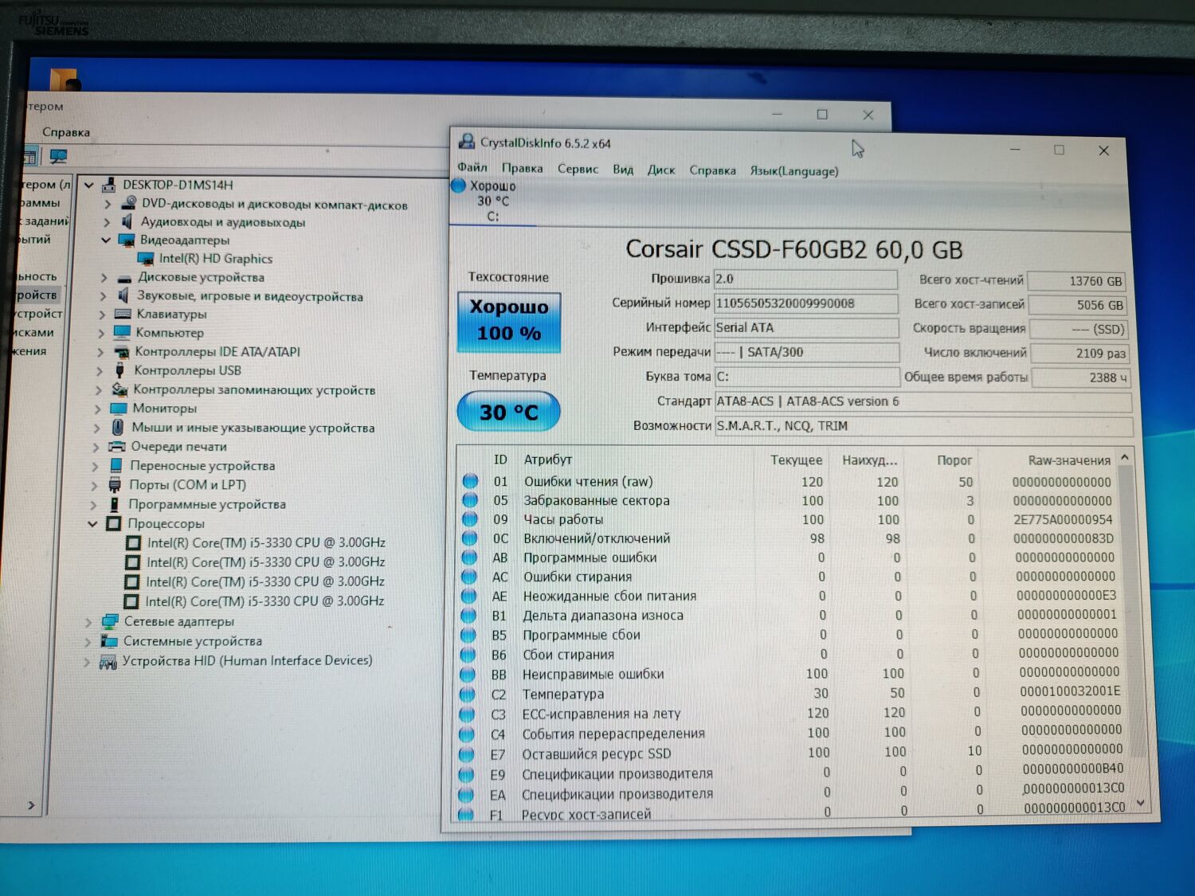Open the Справка menu in Device Manager
Viewport: 1195px width, 896px height.
coord(66,131)
